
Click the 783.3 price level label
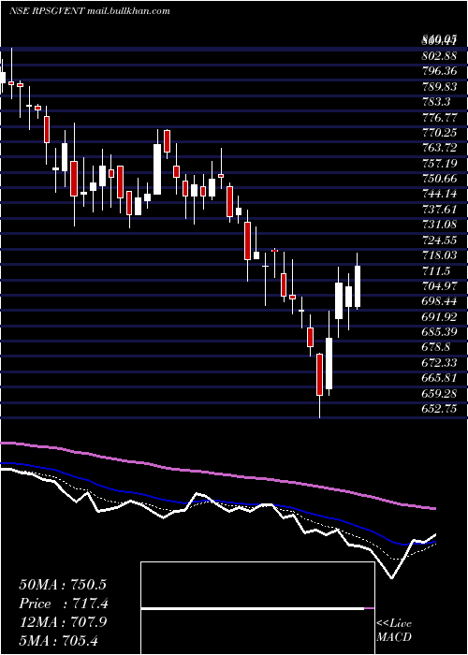click(436, 102)
